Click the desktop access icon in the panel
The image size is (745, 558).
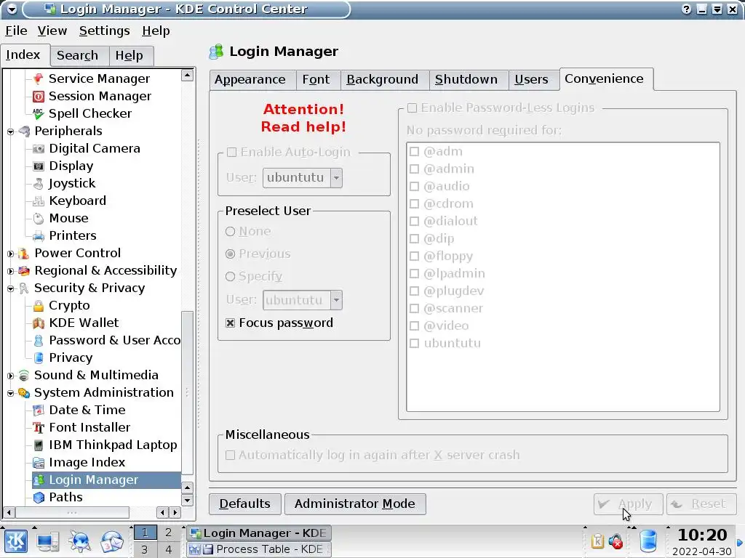tap(48, 541)
